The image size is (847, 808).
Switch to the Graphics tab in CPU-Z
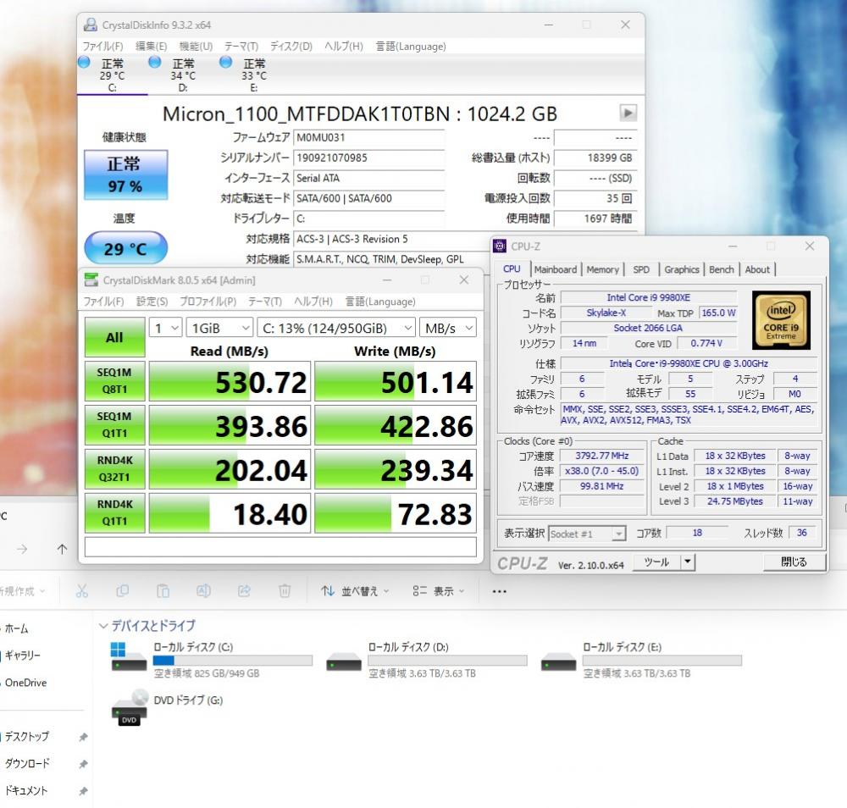click(x=681, y=269)
